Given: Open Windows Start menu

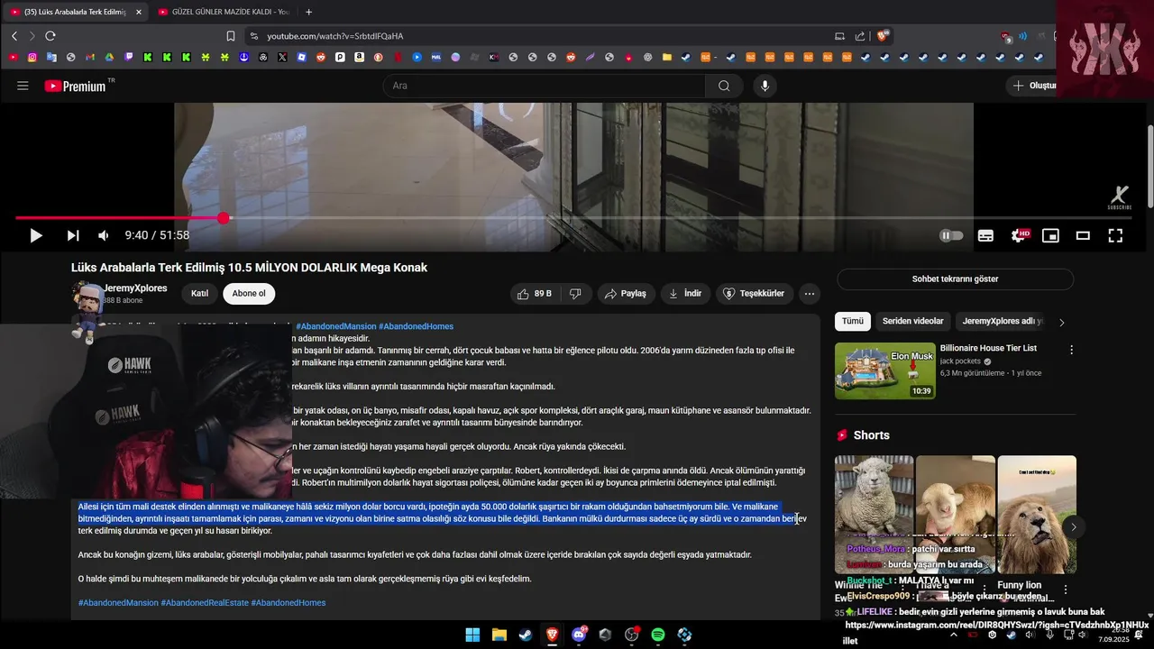Looking at the screenshot, I should [472, 635].
